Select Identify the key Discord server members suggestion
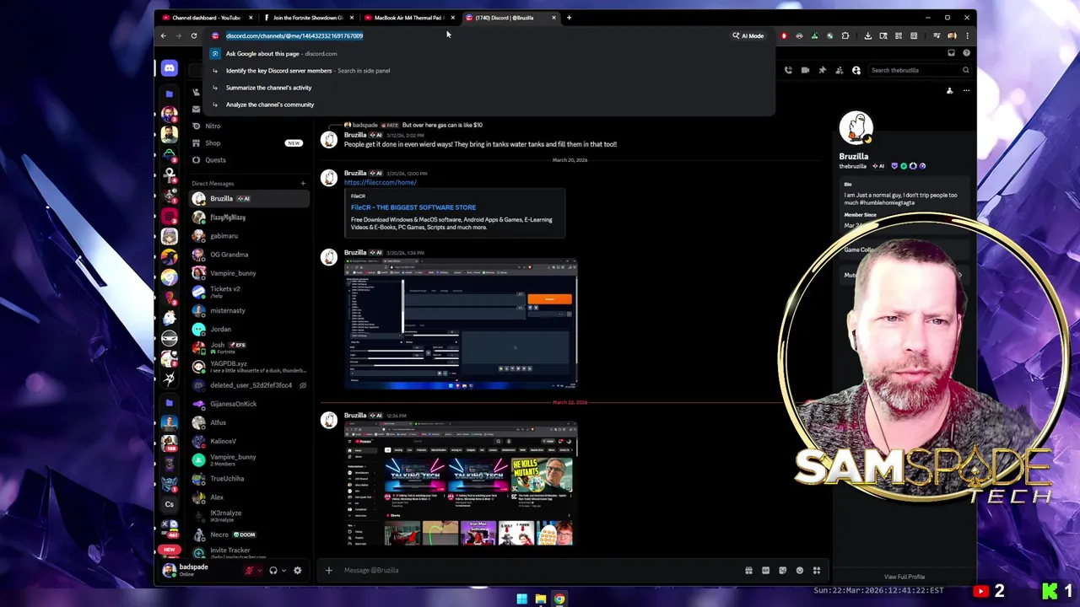The height and width of the screenshot is (607, 1080). [x=489, y=71]
